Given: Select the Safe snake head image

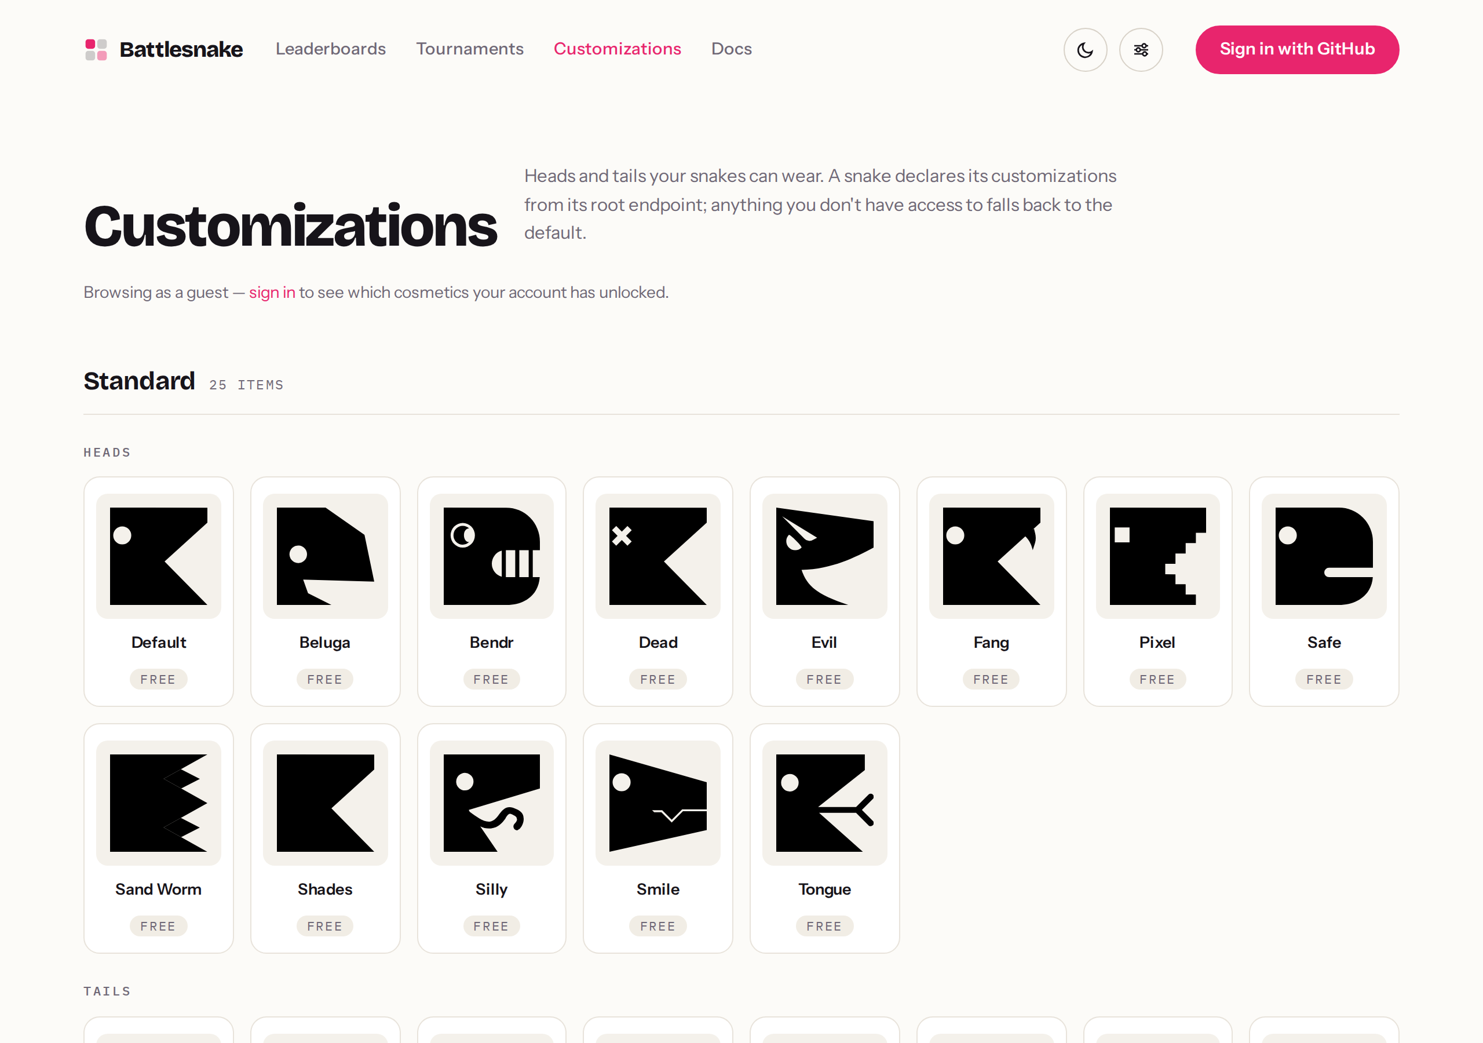Looking at the screenshot, I should click(x=1324, y=556).
